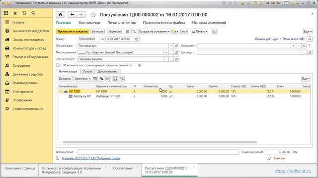This screenshot has height=178, width=318.
Task: Expand Создать на основании dropdown
Action: click(154, 32)
